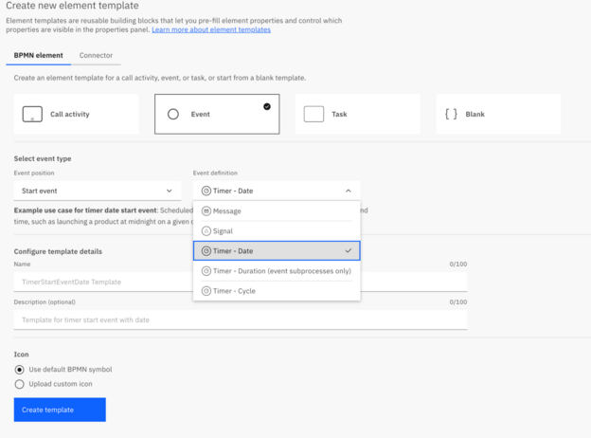The image size is (591, 438).
Task: Switch to the Connector tab
Action: tap(96, 56)
